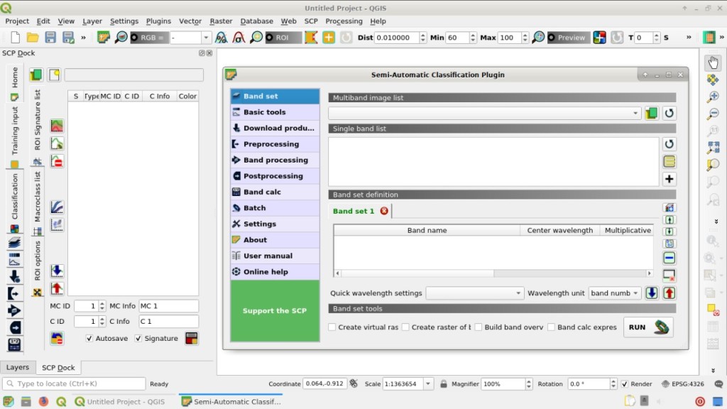Viewport: 727px width, 409px height.
Task: Open Wavelength unit dropdown
Action: click(x=614, y=293)
